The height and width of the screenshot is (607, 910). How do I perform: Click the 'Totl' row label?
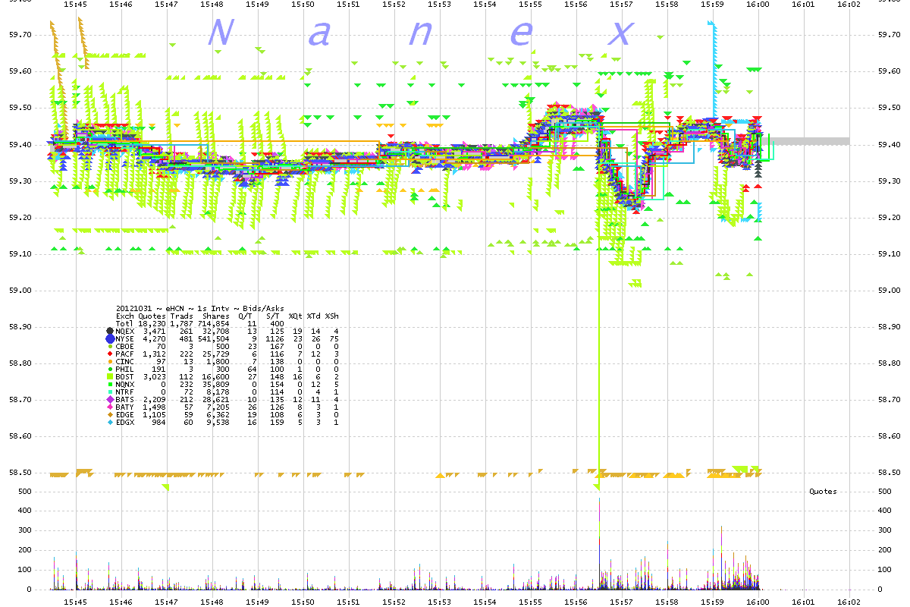pyautogui.click(x=125, y=323)
